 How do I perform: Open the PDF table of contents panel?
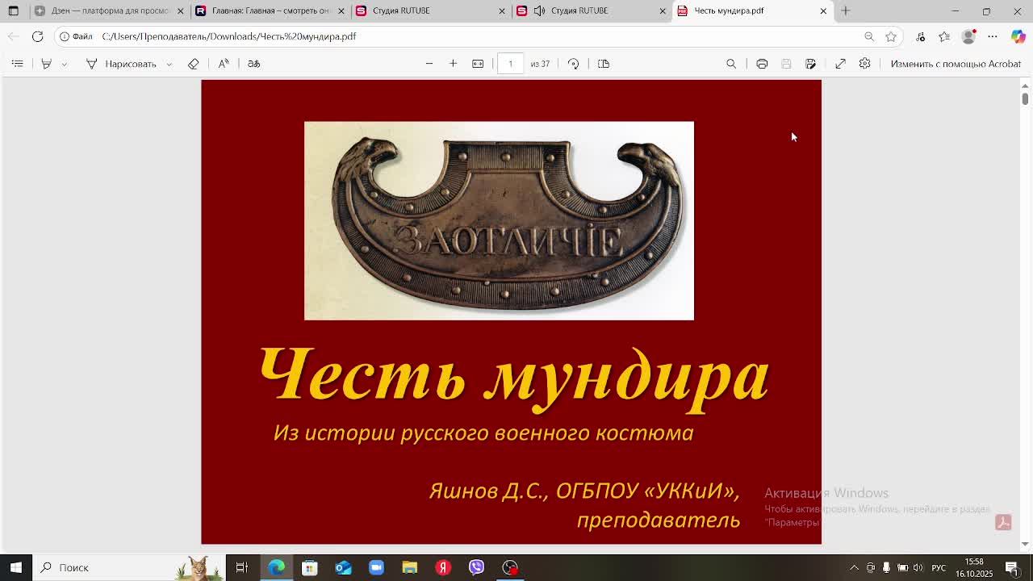click(17, 64)
